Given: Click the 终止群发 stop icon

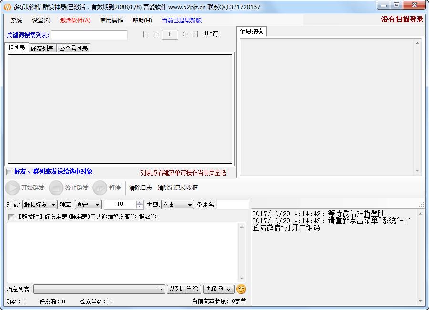Looking at the screenshot, I should tap(56, 187).
